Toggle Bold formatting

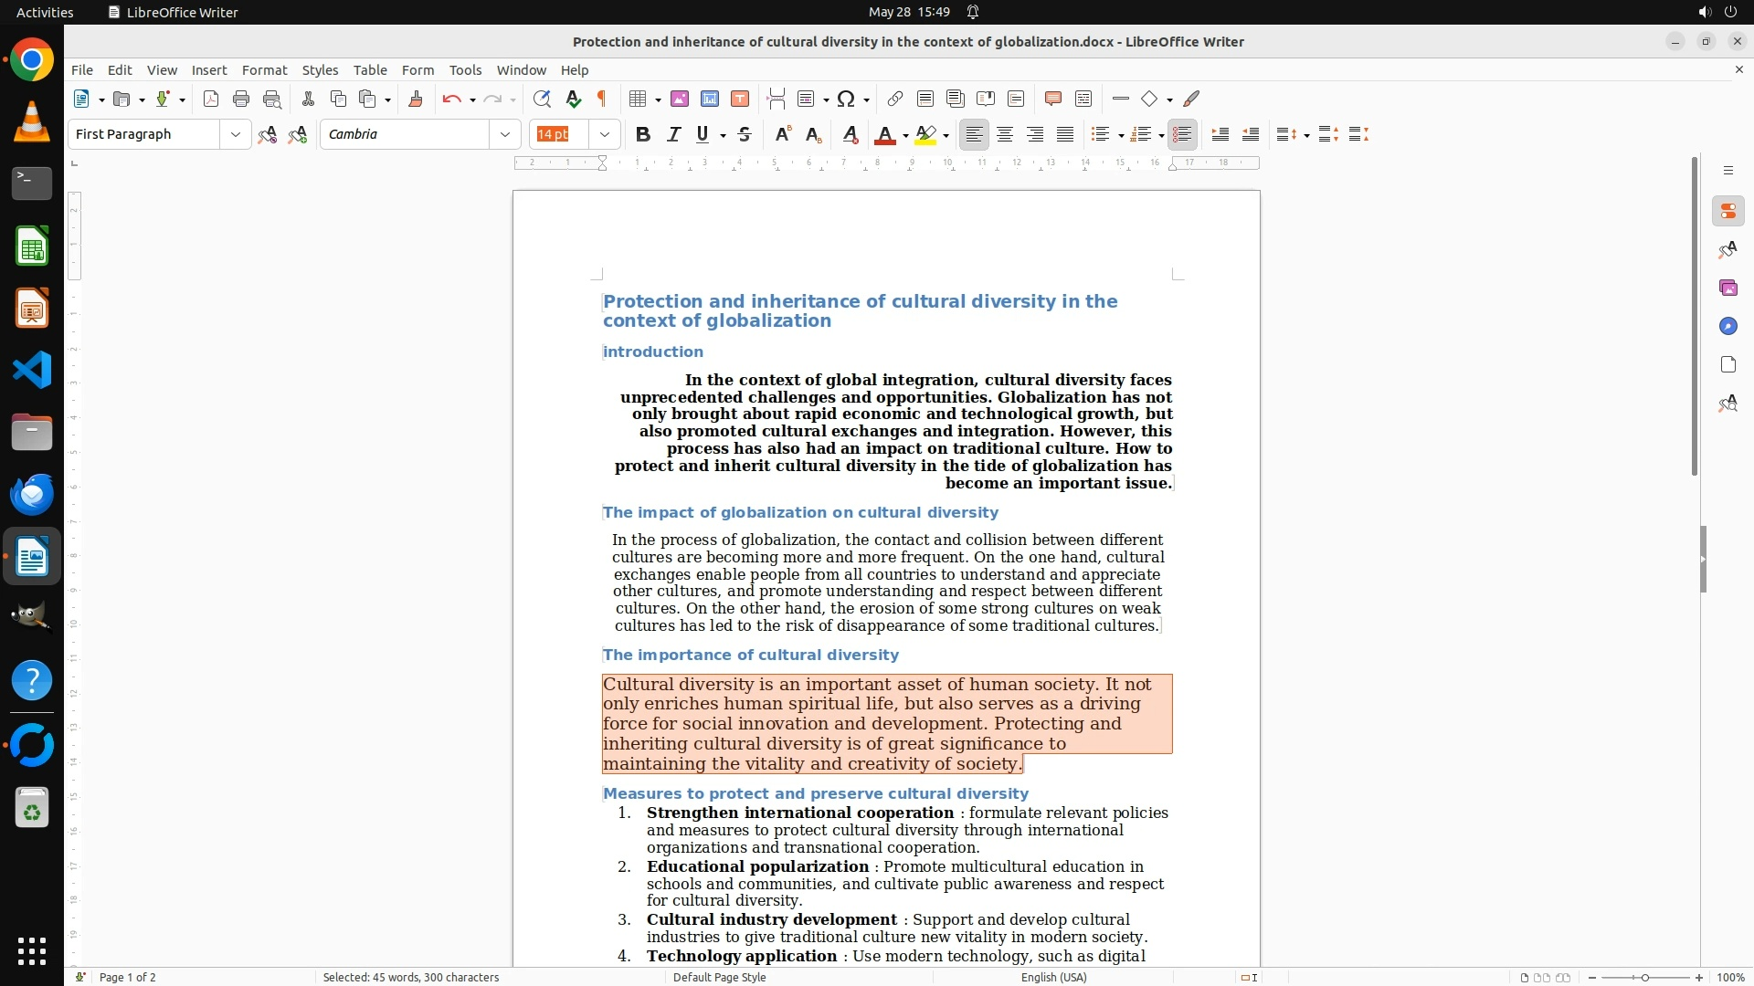click(643, 135)
